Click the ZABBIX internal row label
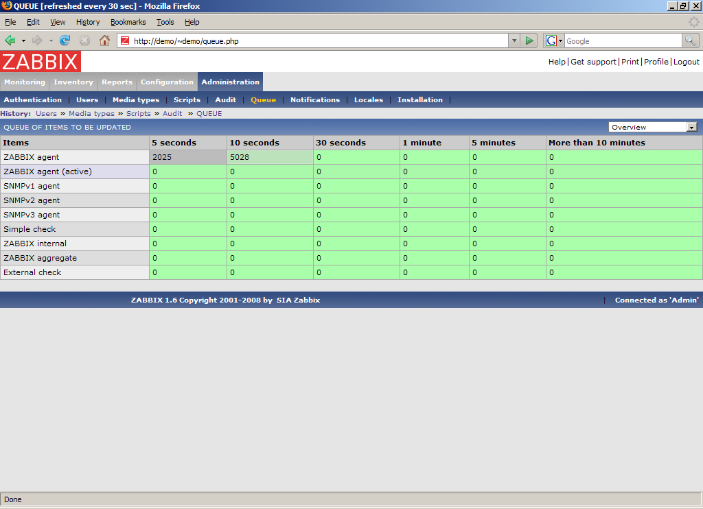703x509 pixels. 35,244
